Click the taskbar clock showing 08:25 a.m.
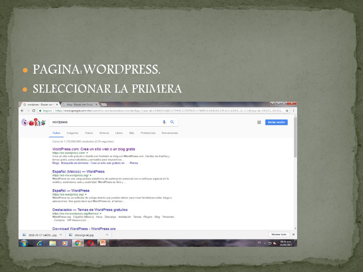The width and height of the screenshot is (363, 272). (286, 243)
